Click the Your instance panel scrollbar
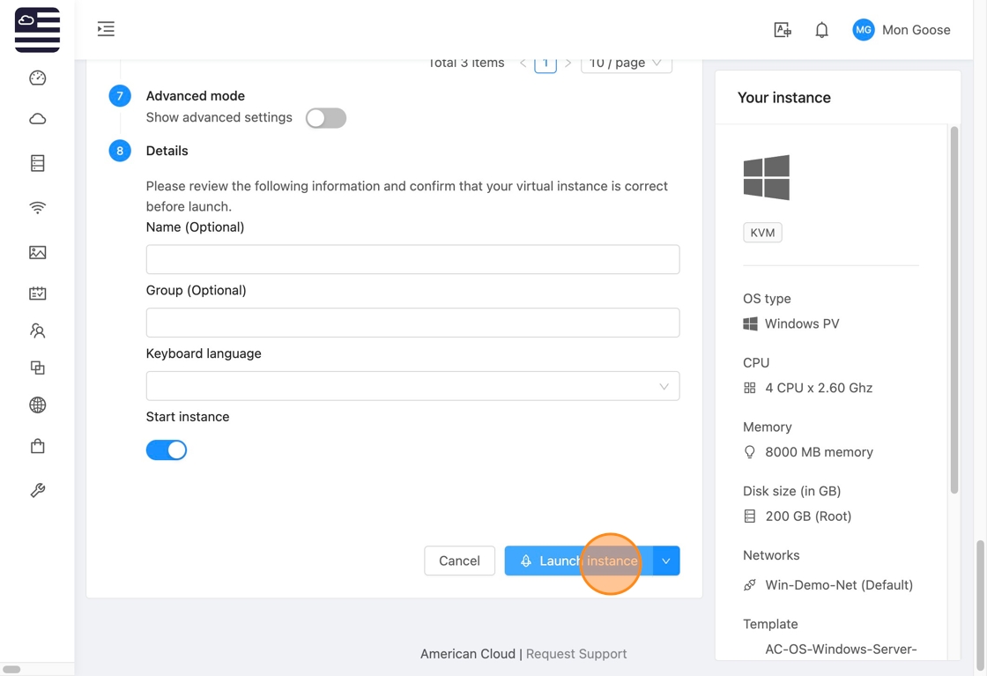987x676 pixels. (954, 308)
